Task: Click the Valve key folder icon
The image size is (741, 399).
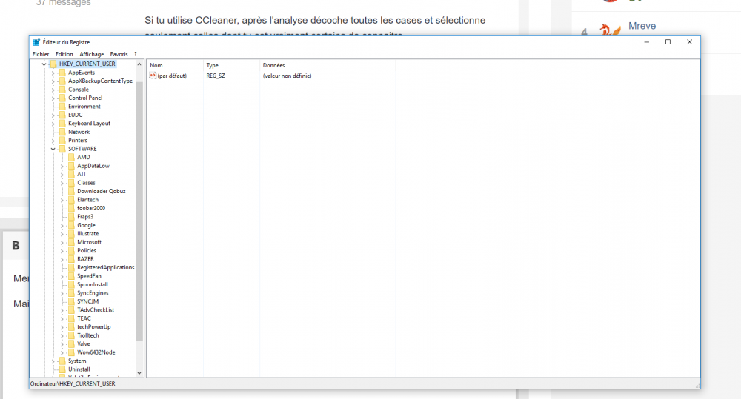Action: (x=71, y=343)
